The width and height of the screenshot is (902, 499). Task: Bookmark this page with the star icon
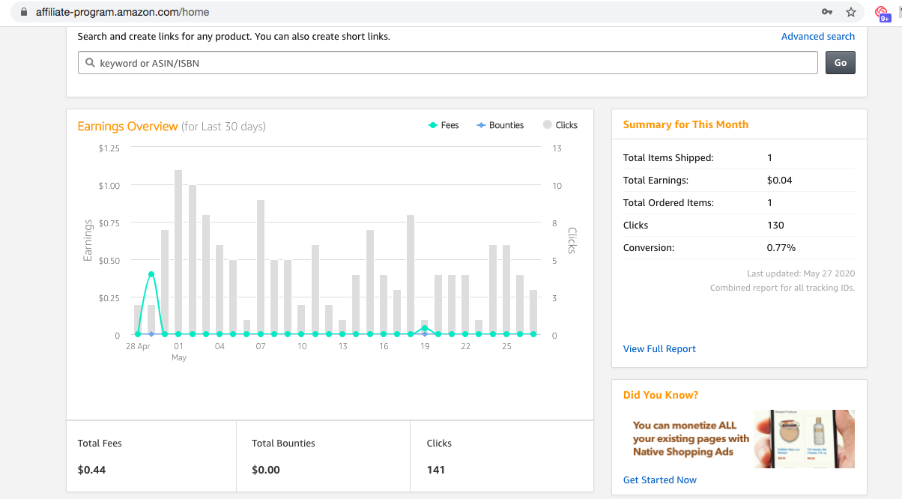coord(851,12)
